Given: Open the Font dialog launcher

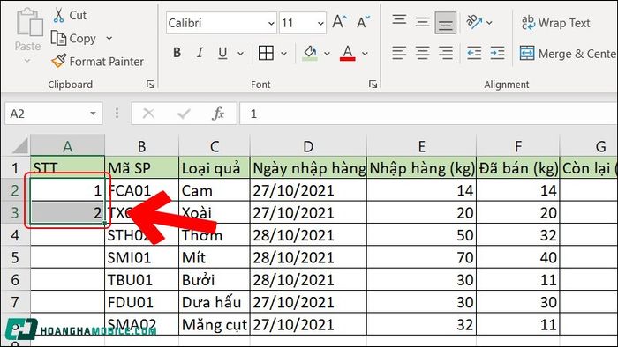Looking at the screenshot, I should (x=373, y=84).
